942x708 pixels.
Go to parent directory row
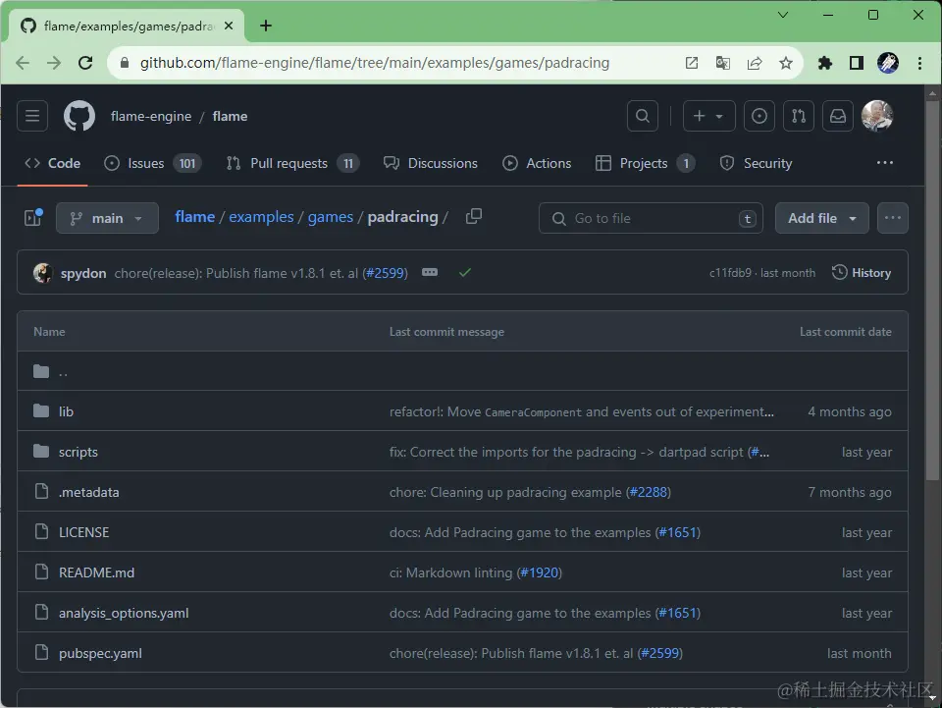tap(462, 371)
